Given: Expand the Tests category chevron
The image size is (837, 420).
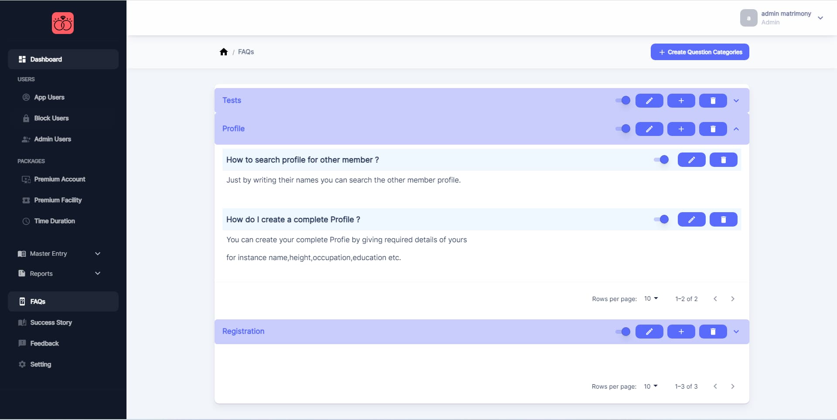Looking at the screenshot, I should point(736,101).
